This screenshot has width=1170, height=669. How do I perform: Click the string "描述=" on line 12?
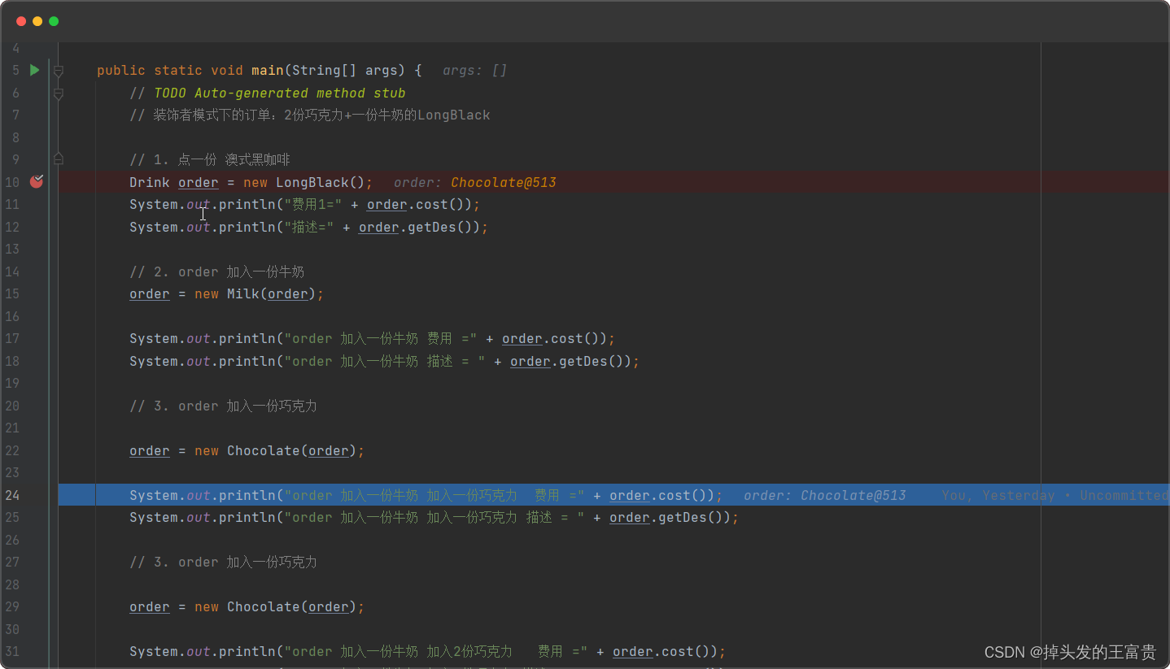309,228
